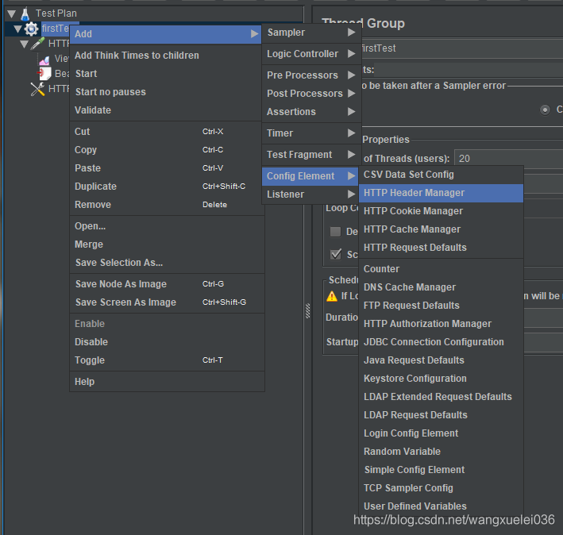Click the BeanShell document icon in tree
Screen dimensions: 563x535
coord(45,74)
